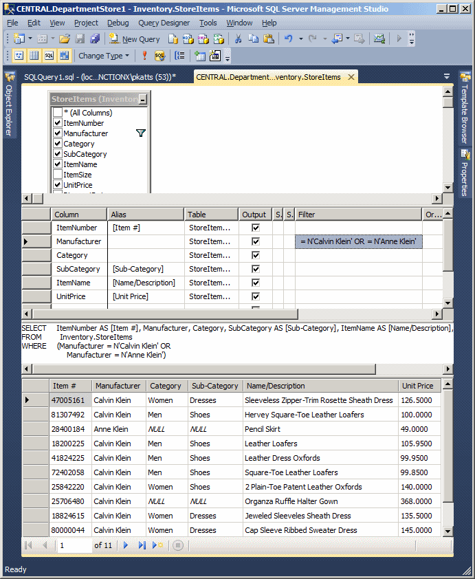Image resolution: width=475 pixels, height=579 pixels.
Task: Go to next record in results
Action: click(126, 545)
